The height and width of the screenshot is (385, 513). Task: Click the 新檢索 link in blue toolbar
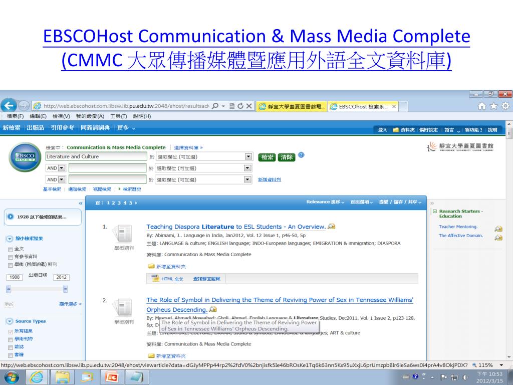coord(12,128)
